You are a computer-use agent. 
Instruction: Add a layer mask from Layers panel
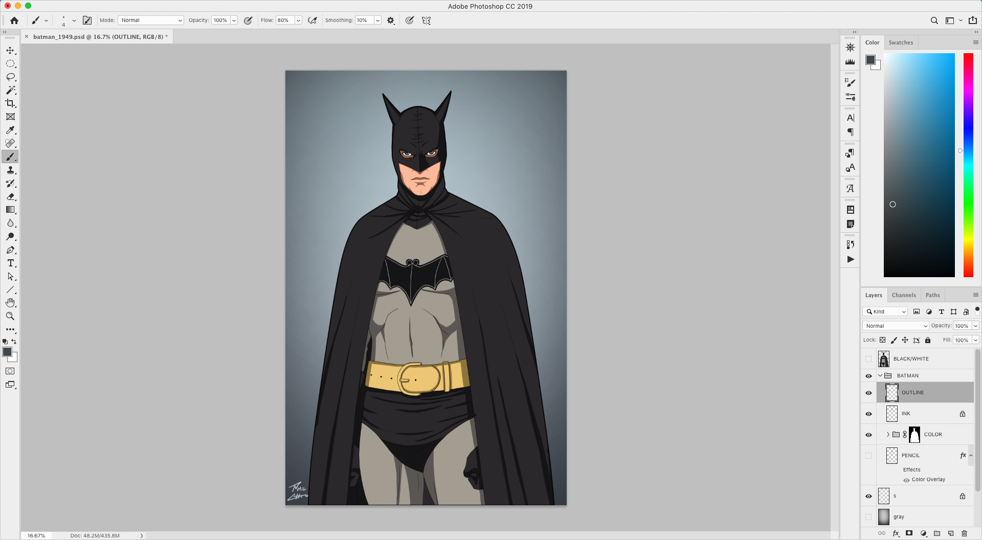[x=909, y=533]
